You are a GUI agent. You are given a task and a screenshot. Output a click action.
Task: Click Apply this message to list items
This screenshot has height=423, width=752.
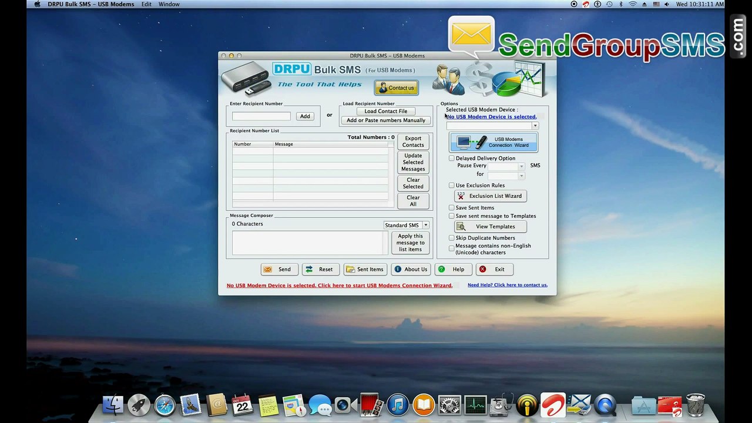click(410, 243)
